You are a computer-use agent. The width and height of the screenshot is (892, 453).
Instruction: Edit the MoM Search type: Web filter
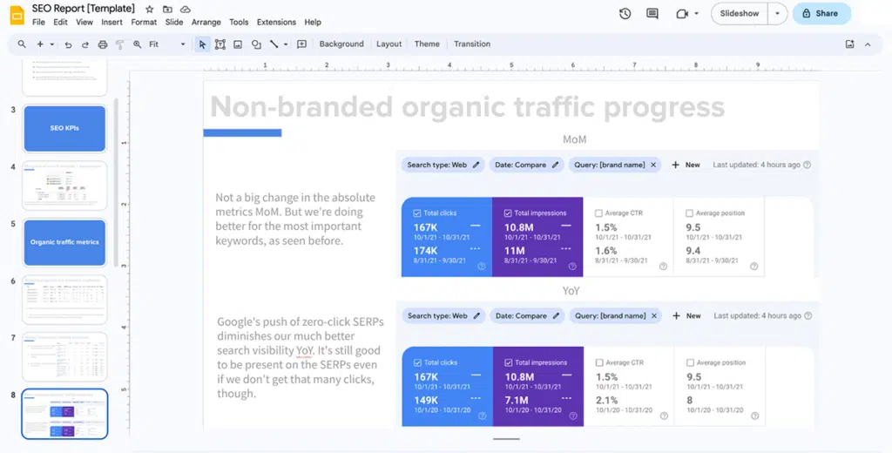coord(443,165)
